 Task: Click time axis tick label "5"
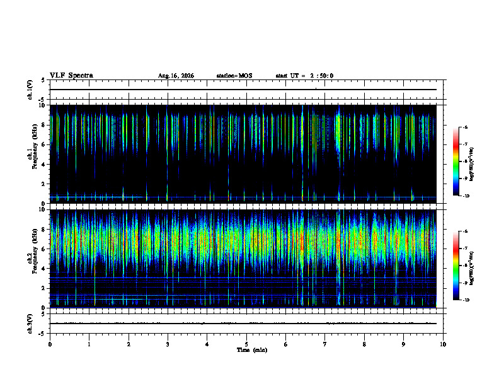tap(246, 344)
